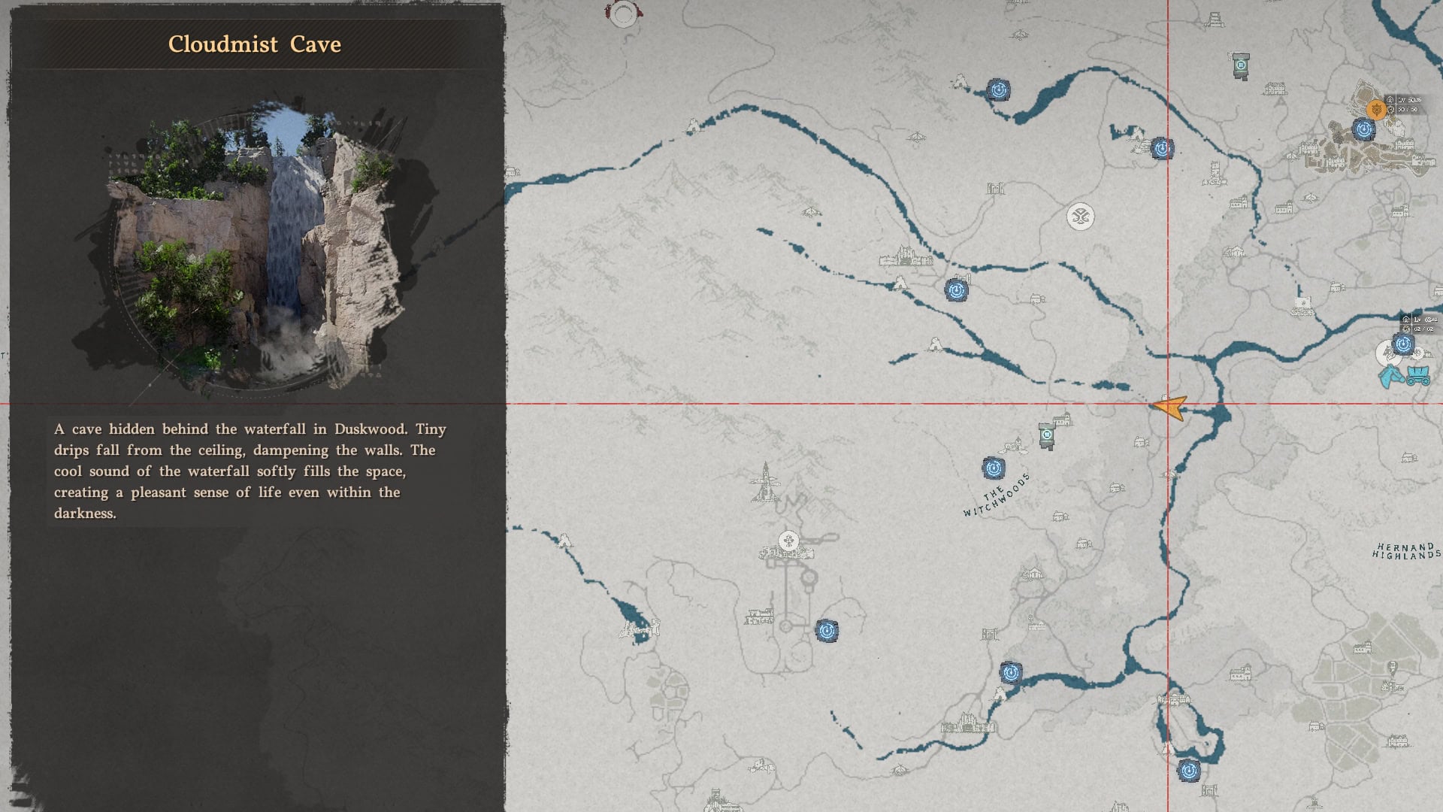
Task: Click the horse icon near the stable marker
Action: point(1392,377)
